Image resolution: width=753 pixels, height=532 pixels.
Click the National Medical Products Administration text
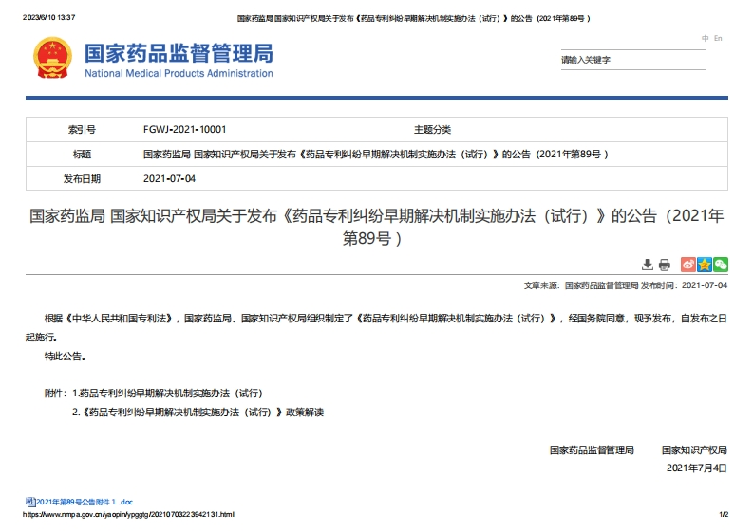(x=179, y=73)
